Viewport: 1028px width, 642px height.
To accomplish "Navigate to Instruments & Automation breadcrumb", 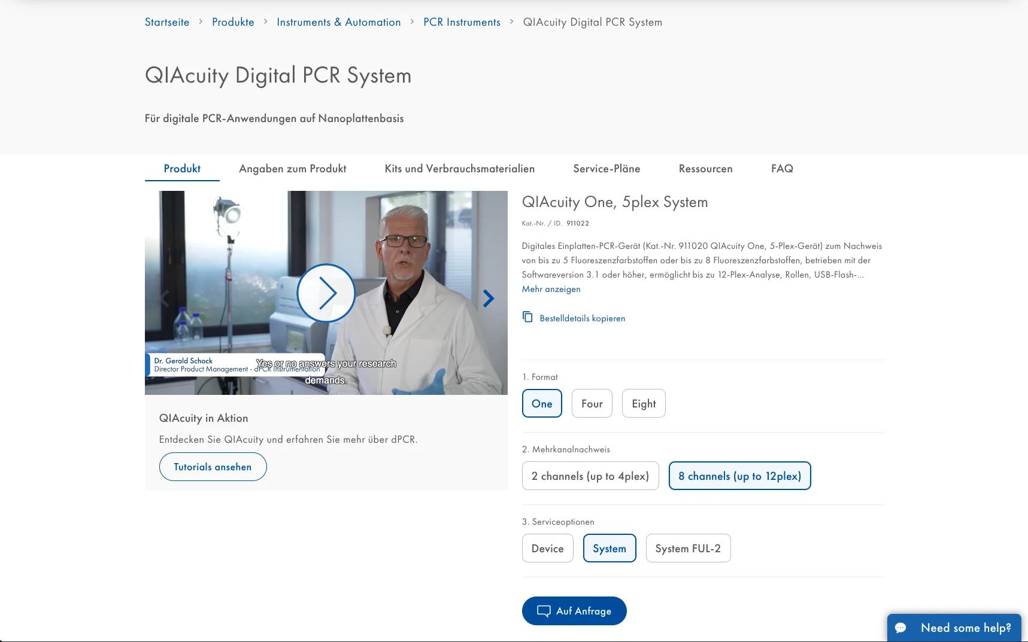I will (339, 22).
